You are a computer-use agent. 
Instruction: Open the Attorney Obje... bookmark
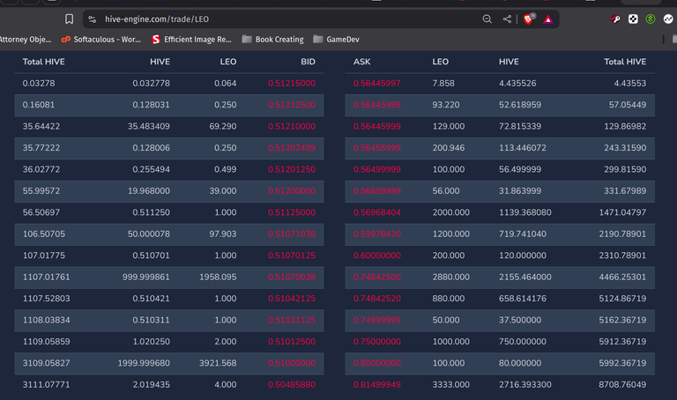(26, 40)
